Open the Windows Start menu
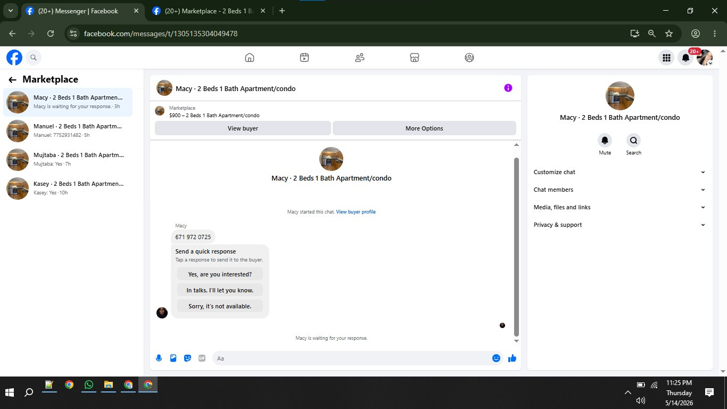 point(10,393)
